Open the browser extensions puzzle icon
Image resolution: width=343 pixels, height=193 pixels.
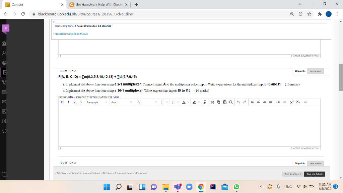pyautogui.click(x=320, y=14)
